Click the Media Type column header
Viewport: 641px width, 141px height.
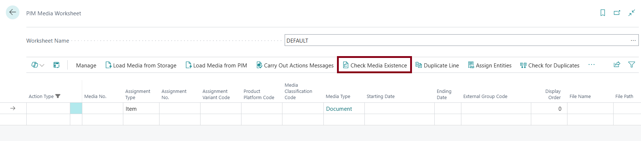tap(338, 96)
